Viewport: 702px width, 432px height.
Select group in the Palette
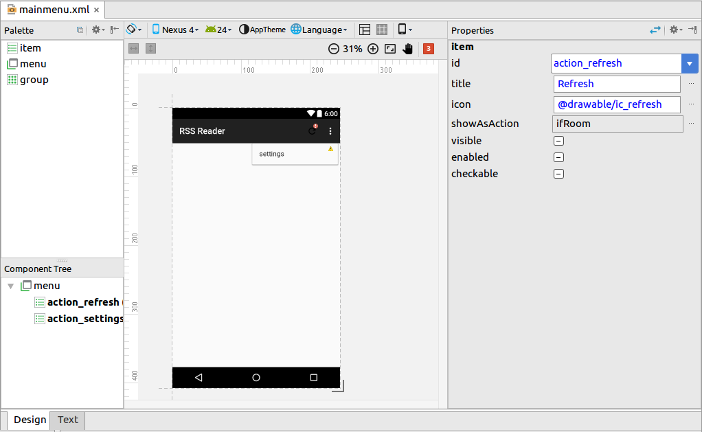click(x=27, y=80)
